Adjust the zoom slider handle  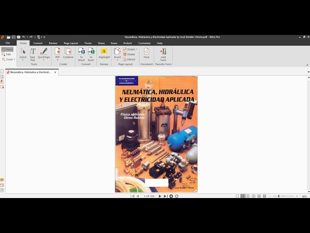[279, 196]
